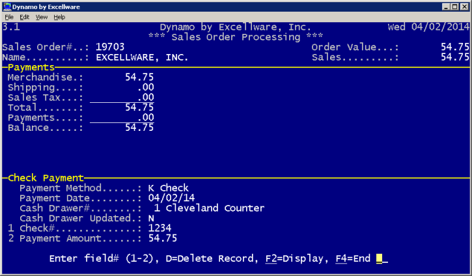The height and width of the screenshot is (276, 472).
Task: Click the Cash Drawer Updated value N
Action: click(151, 218)
